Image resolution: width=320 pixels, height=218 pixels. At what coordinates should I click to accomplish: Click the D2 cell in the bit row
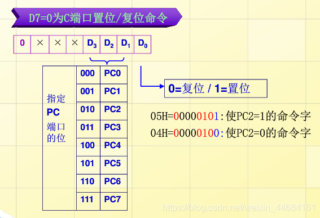108,44
